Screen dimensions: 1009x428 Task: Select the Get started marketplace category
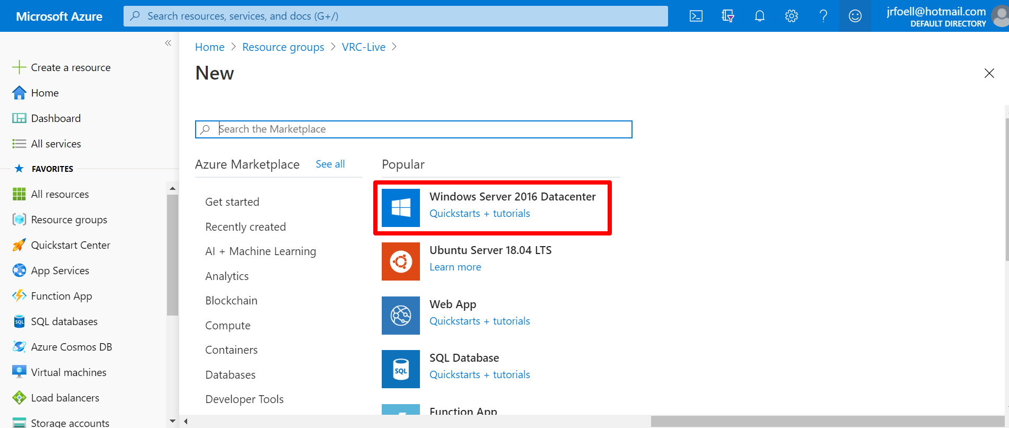[232, 202]
